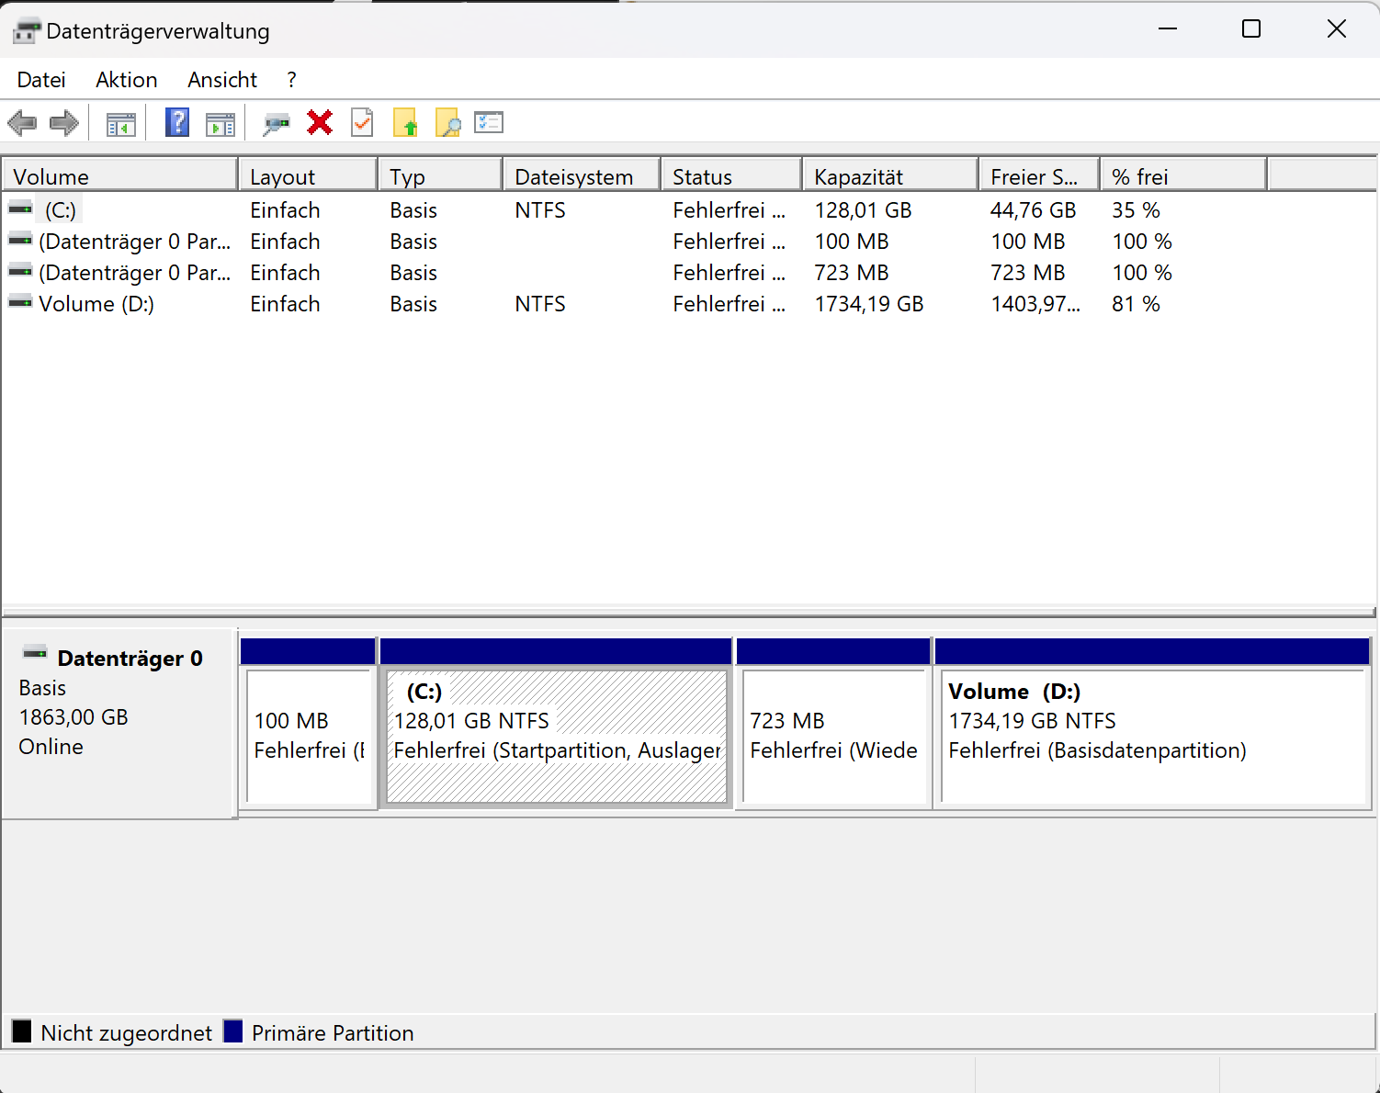Open the ? help menu

click(291, 80)
